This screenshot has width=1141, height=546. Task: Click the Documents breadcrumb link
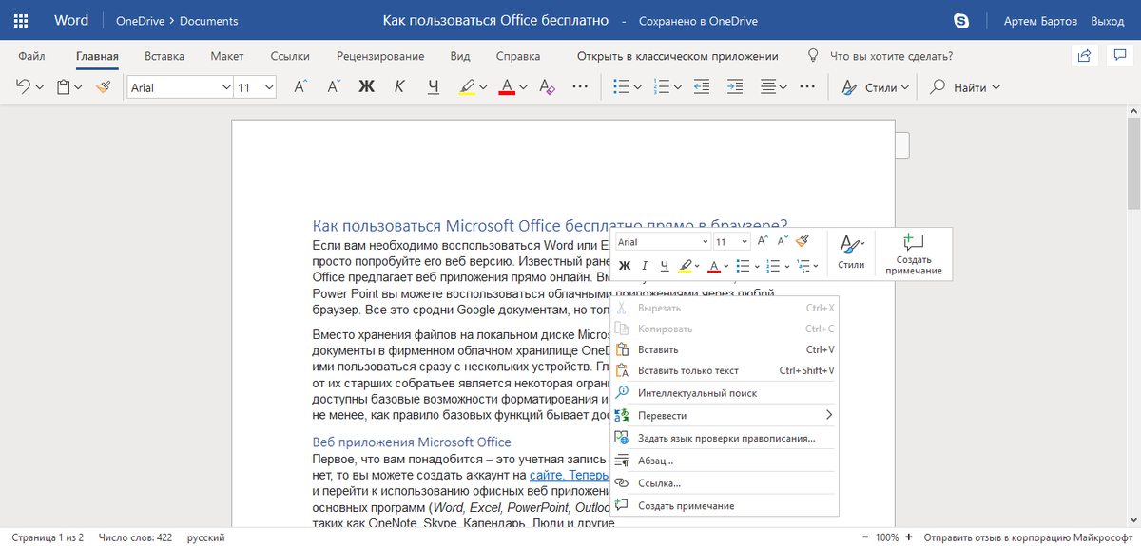[209, 21]
